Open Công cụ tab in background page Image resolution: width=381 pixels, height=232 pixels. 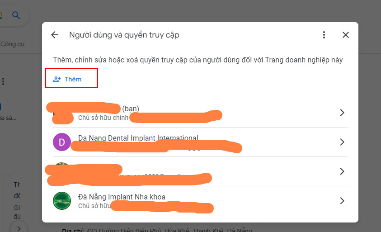pos(12,44)
